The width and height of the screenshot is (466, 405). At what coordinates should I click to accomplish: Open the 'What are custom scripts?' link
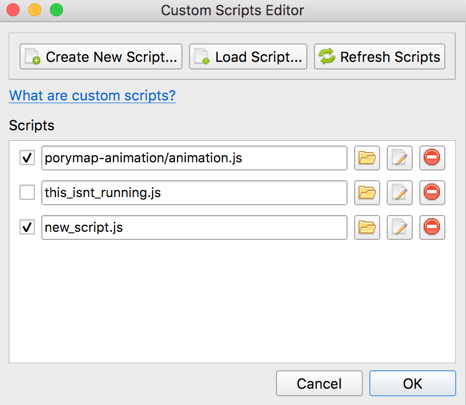point(92,96)
